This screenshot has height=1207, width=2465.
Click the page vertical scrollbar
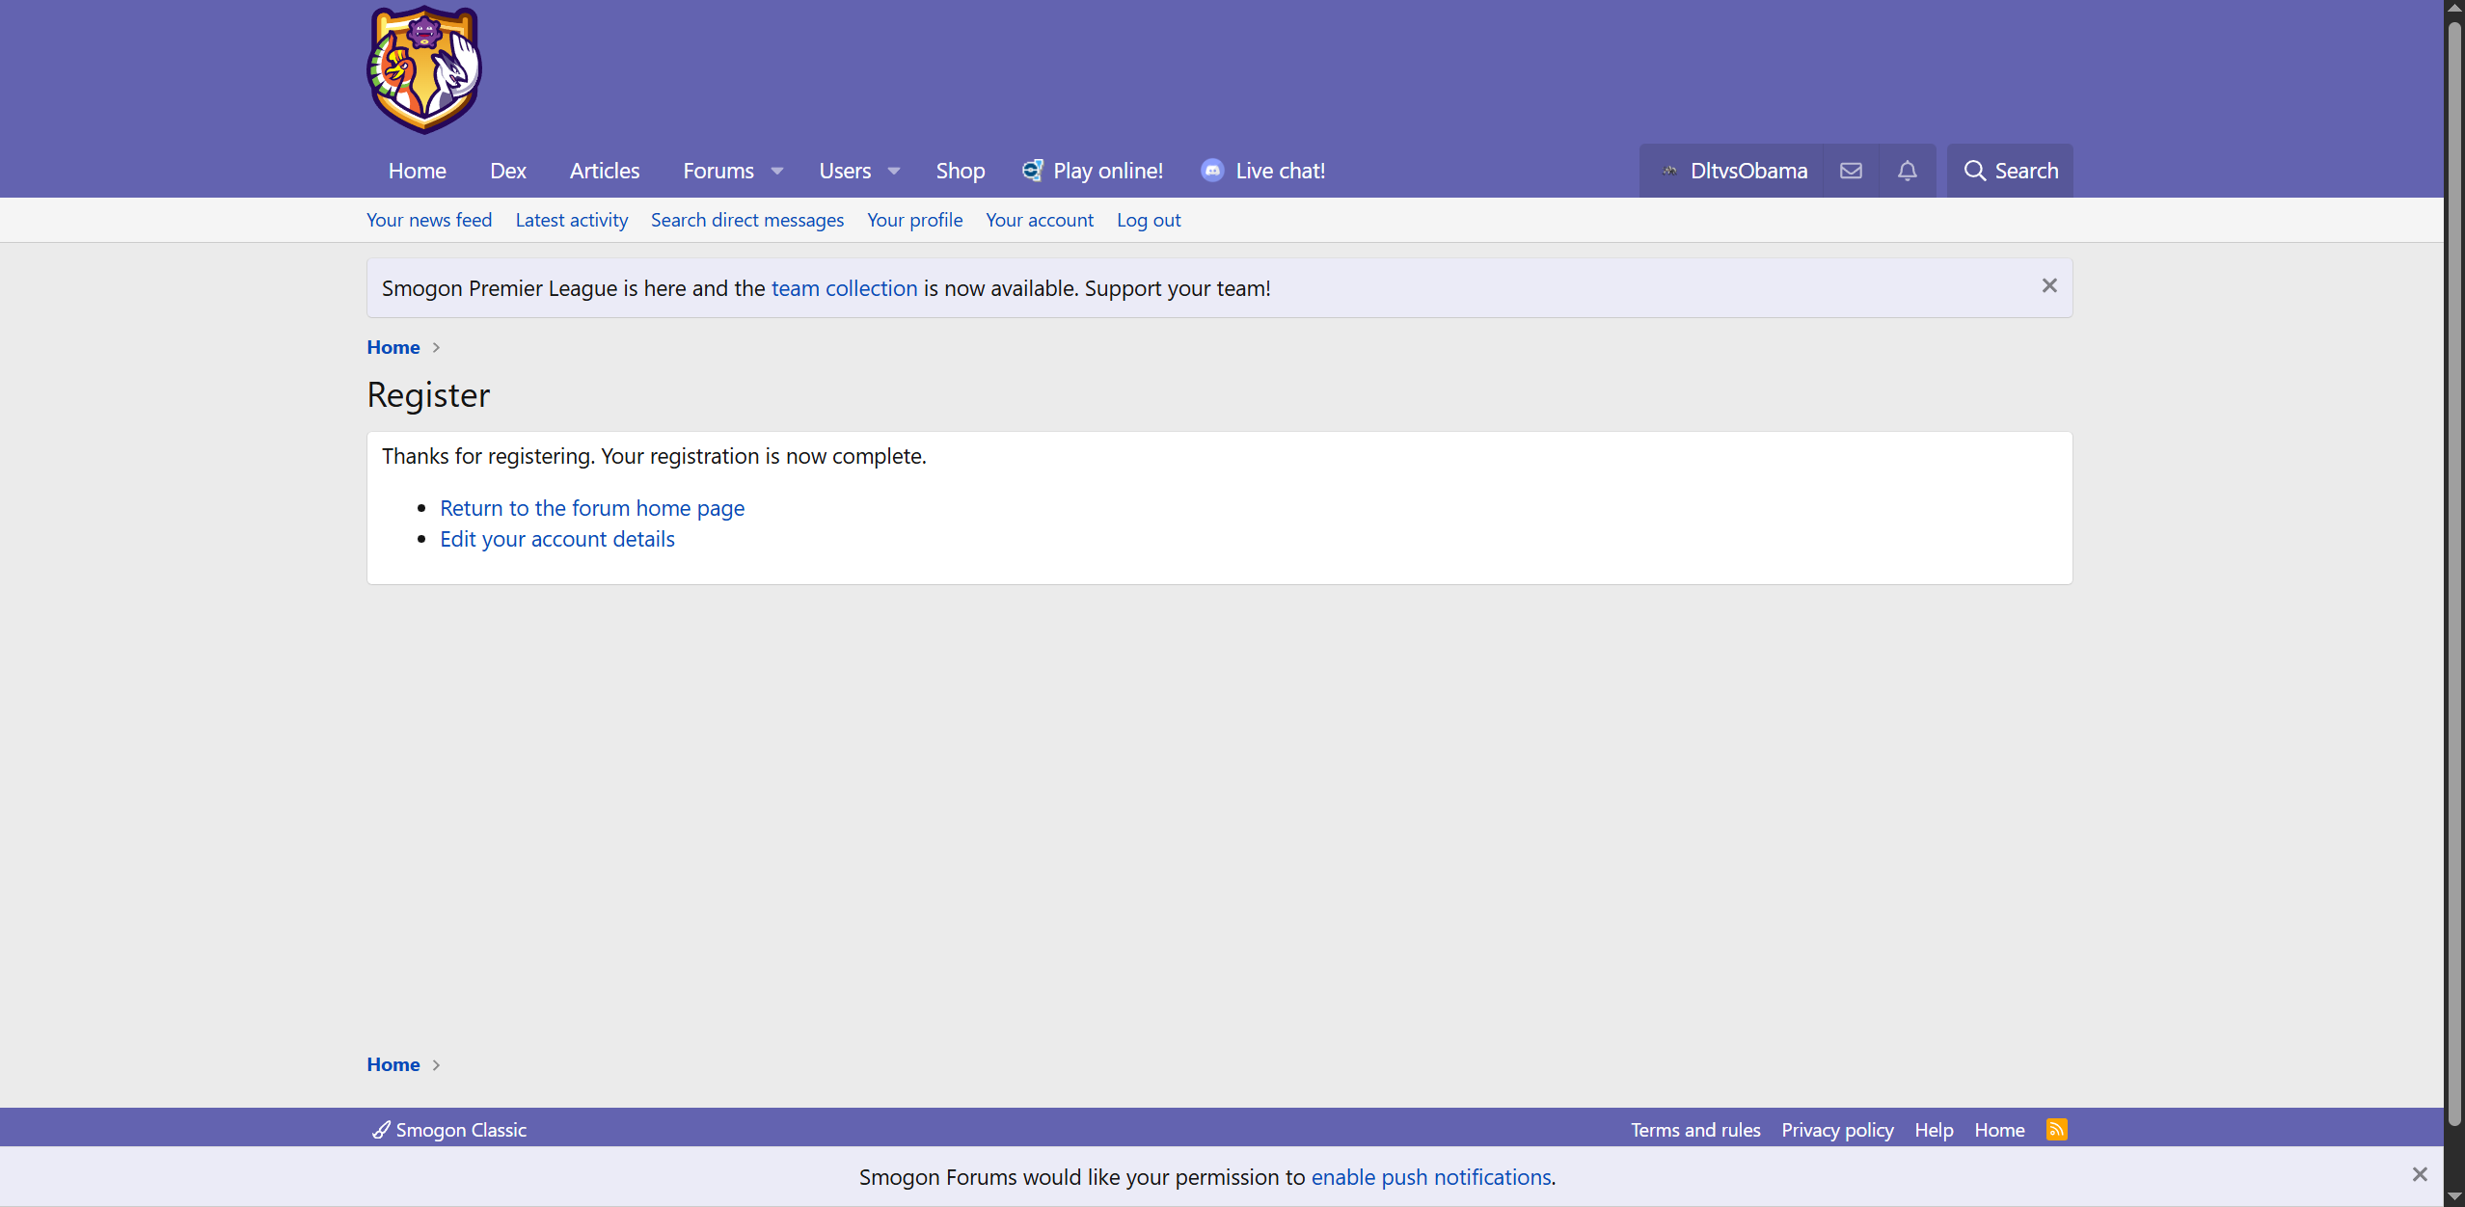(2454, 578)
